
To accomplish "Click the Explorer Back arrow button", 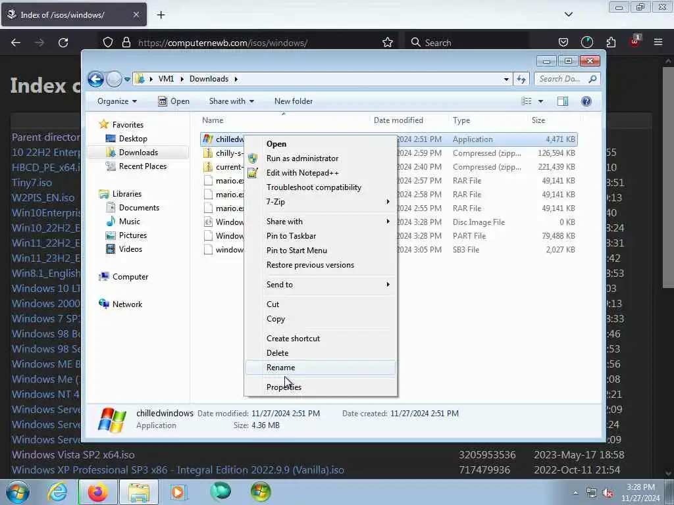I will coord(95,79).
